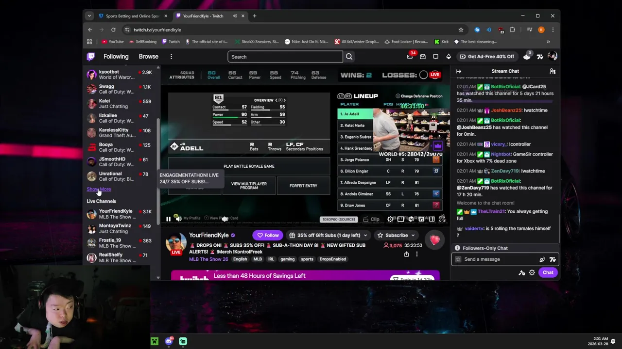
Task: Reload the Twitch page
Action: tap(113, 30)
